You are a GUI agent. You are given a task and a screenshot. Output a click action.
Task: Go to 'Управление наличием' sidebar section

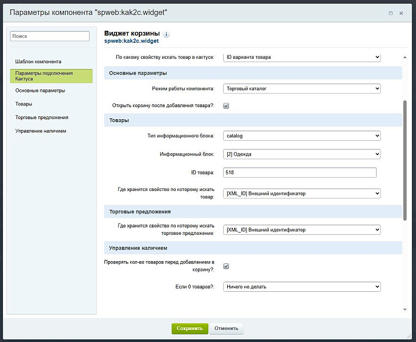coord(41,131)
